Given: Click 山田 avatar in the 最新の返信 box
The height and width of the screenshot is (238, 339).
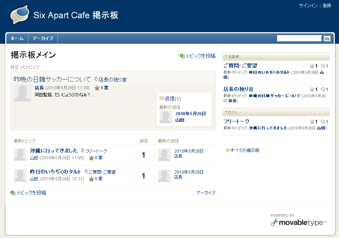Looking at the screenshot, I should click(165, 117).
